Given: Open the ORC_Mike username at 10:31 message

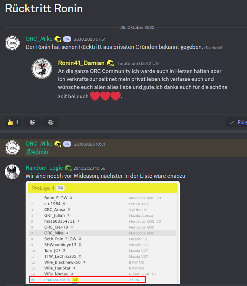Looking at the screenshot, I should pos(39,144).
